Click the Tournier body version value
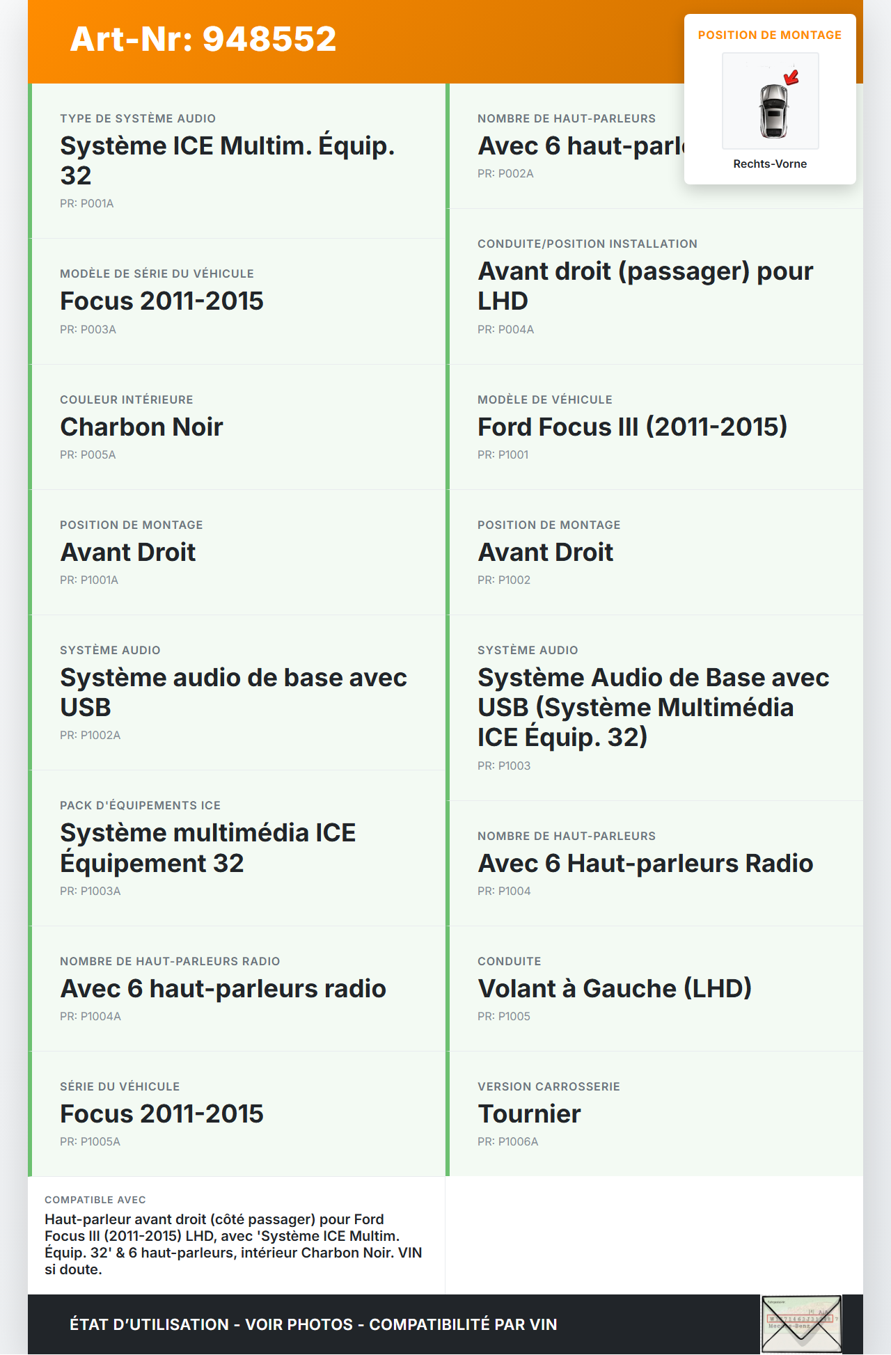This screenshot has height=1355, width=891. (x=529, y=1114)
